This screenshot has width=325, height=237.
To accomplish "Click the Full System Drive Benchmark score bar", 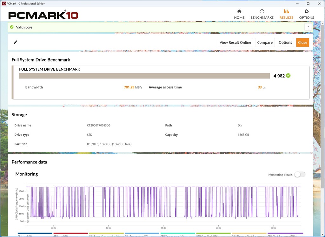I will pyautogui.click(x=144, y=75).
